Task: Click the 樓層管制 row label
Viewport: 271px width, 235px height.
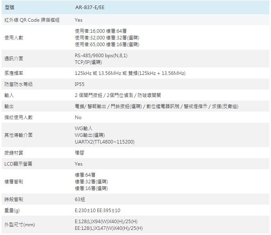Action: pyautogui.click(x=14, y=182)
